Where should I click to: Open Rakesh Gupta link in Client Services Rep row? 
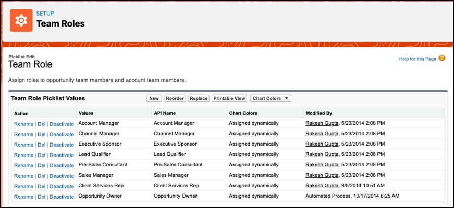coord(322,186)
